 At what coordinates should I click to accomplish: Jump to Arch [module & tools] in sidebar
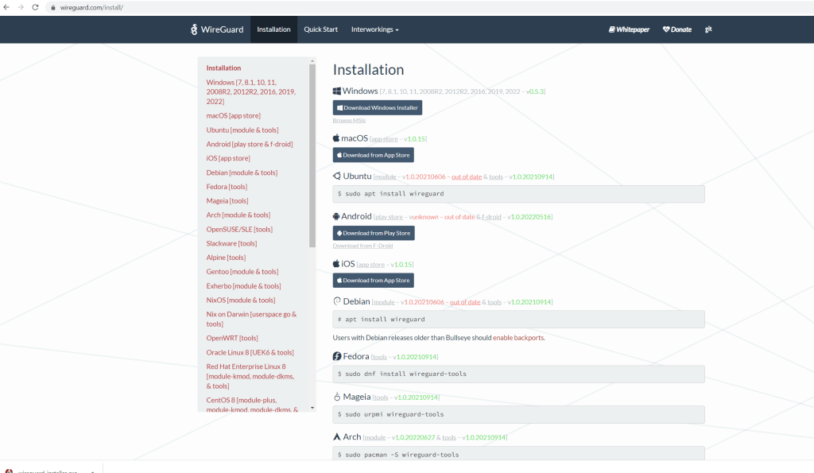tap(238, 215)
